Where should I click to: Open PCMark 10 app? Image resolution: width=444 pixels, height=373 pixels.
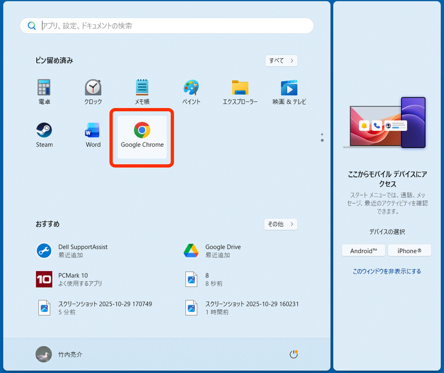pos(69,279)
